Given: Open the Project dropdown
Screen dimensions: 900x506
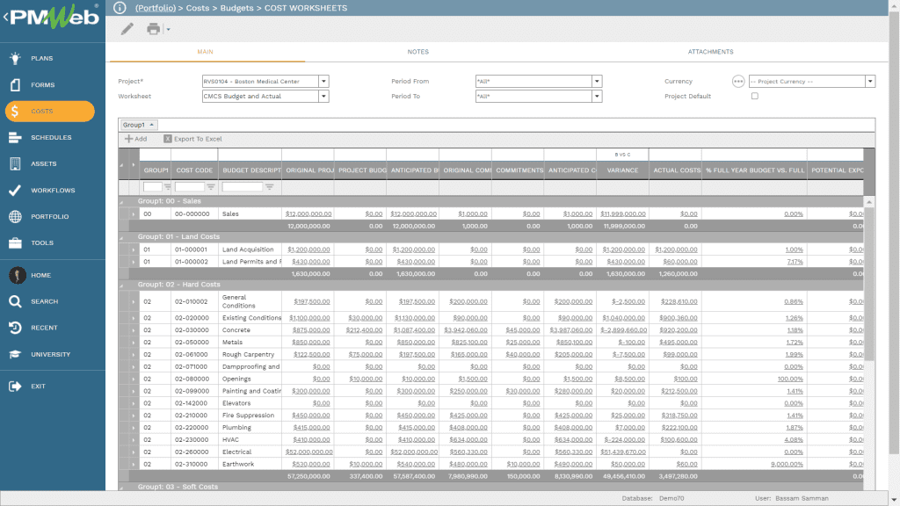Looking at the screenshot, I should tap(323, 82).
